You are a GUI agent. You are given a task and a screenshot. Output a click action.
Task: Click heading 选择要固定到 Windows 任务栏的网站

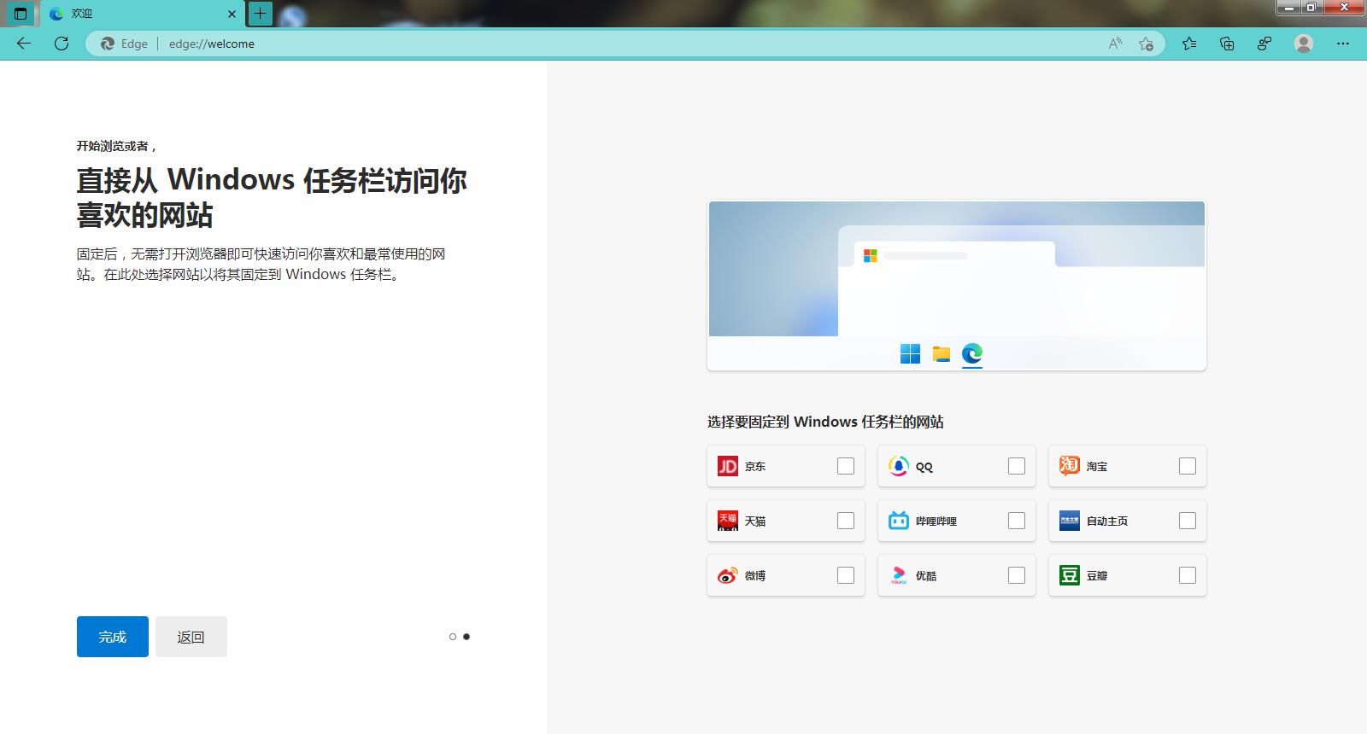pos(825,422)
